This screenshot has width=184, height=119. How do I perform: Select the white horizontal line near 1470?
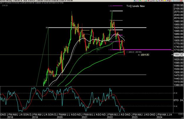pyautogui.click(x=97, y=75)
